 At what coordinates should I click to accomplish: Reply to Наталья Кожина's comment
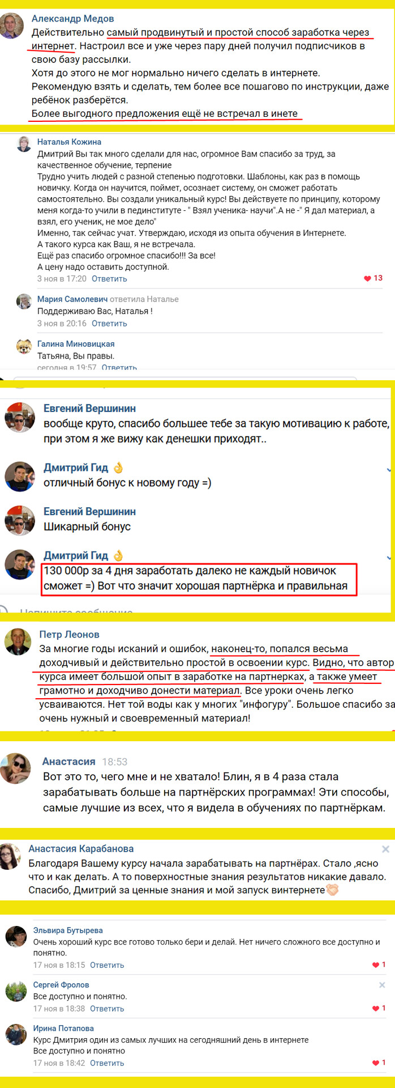click(x=109, y=279)
